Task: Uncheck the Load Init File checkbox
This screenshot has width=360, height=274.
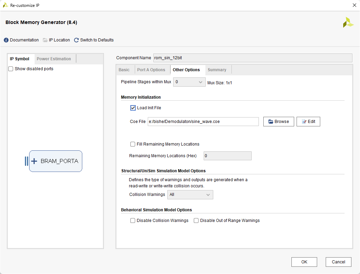Action: (133, 108)
